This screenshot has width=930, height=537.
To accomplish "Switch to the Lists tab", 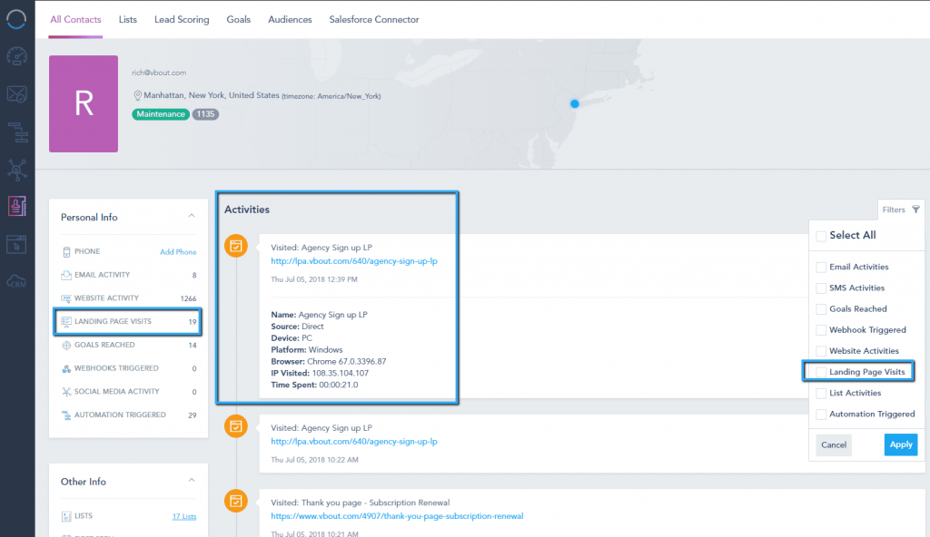I will point(127,20).
